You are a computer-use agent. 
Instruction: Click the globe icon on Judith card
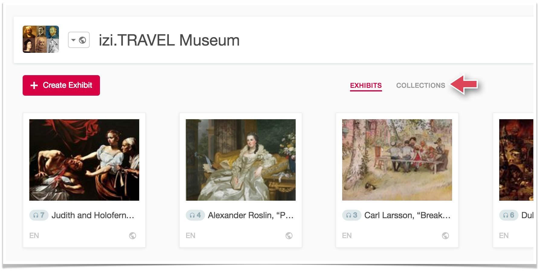pos(133,236)
